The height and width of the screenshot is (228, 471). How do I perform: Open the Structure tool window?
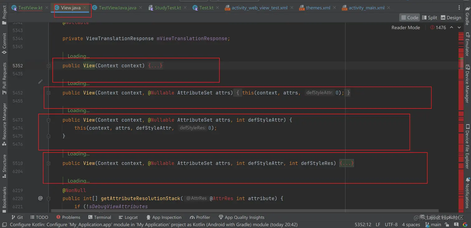click(4, 164)
